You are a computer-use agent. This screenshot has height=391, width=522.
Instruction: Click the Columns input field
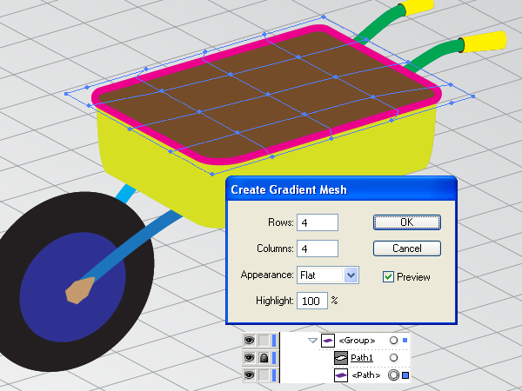point(318,249)
